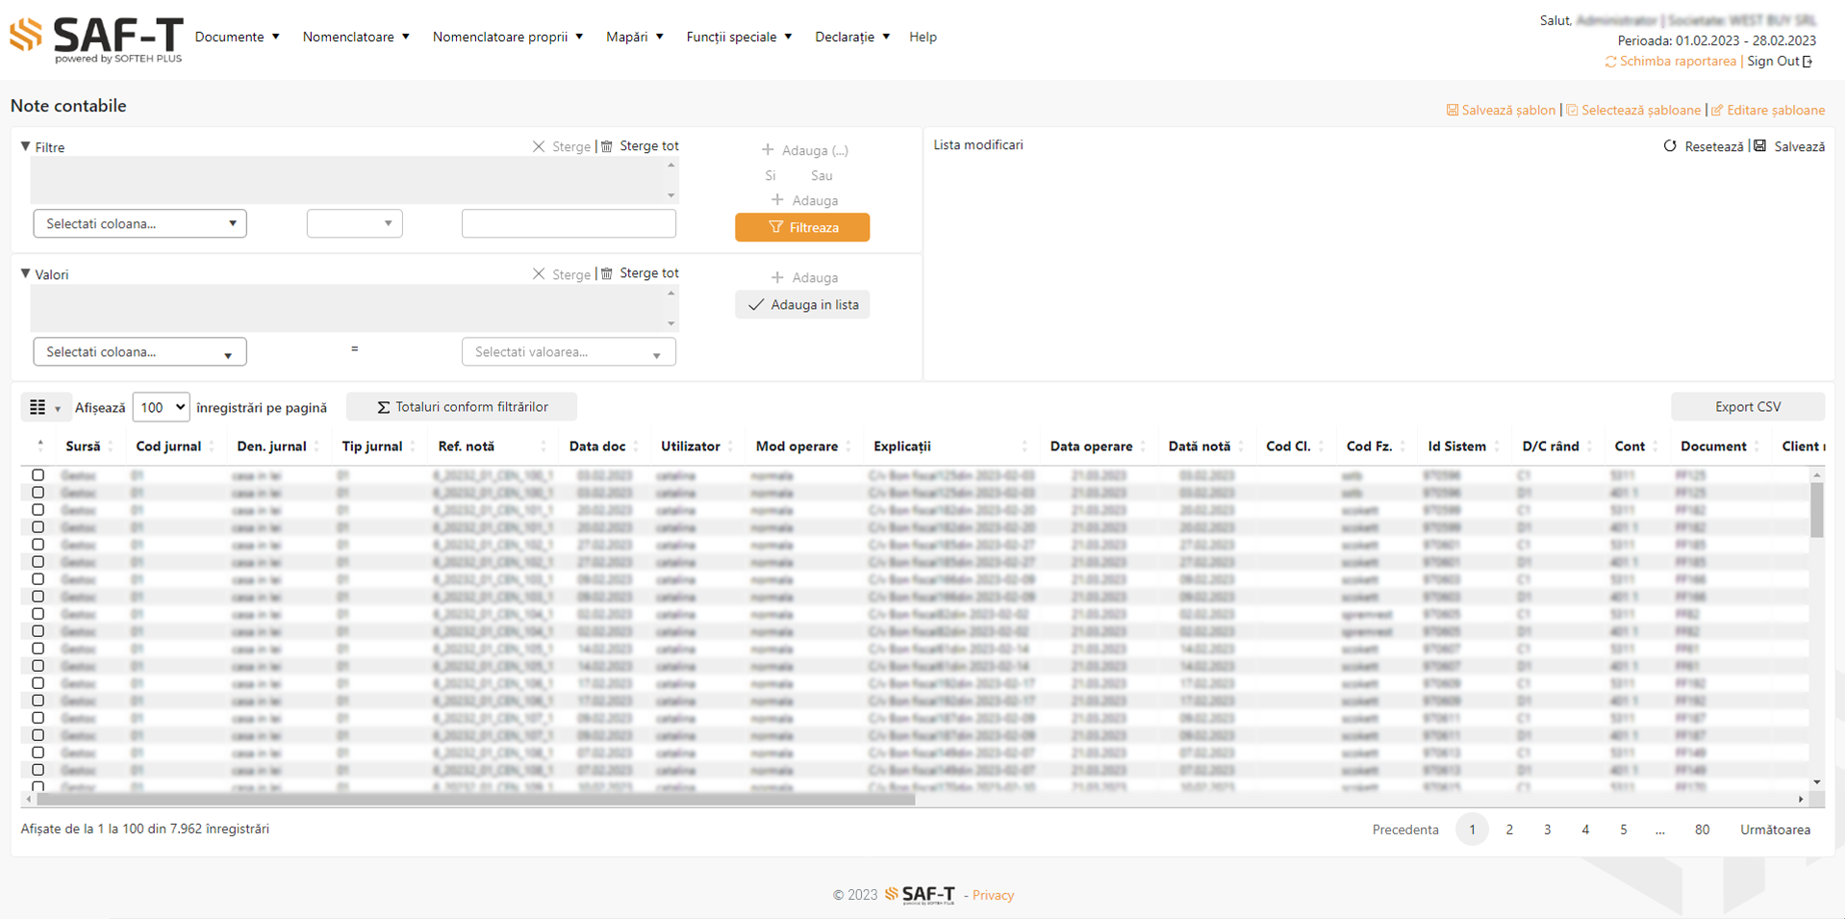Click the Editare șabloane pencil icon
Screen dimensions: 1845x919
tap(1717, 111)
